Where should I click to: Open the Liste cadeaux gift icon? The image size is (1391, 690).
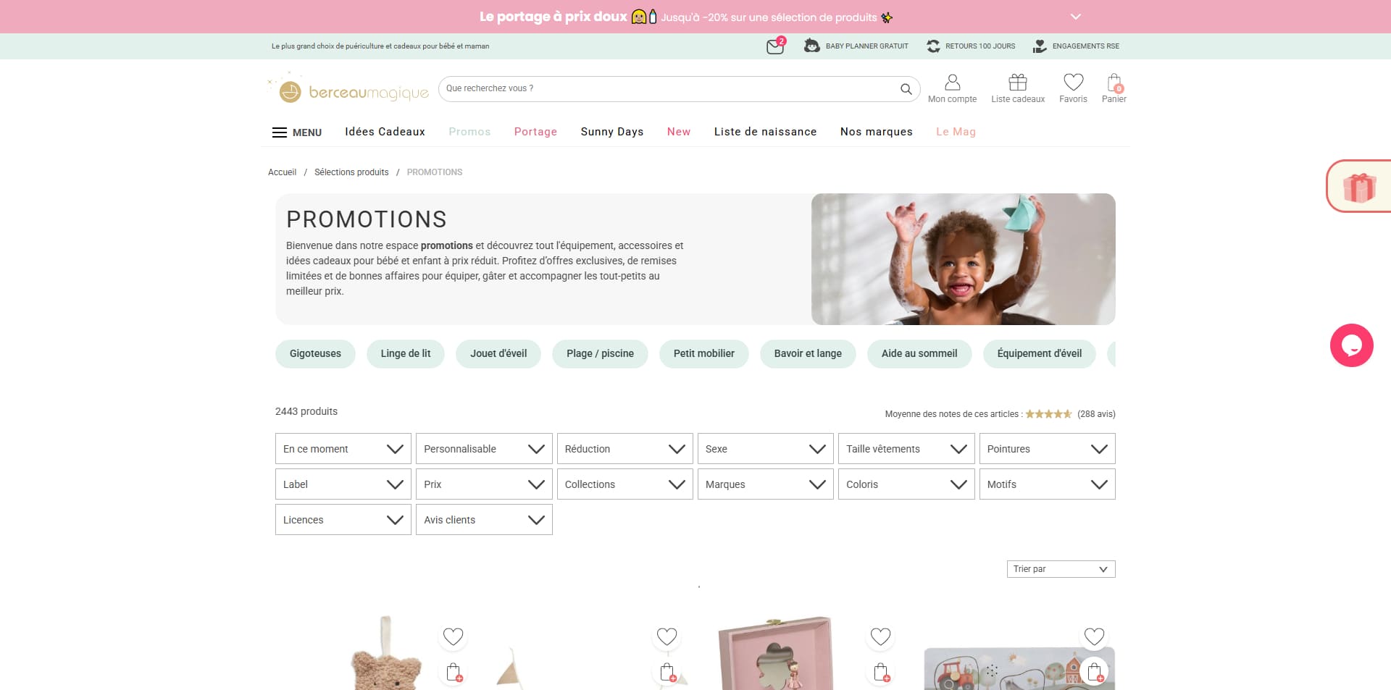point(1018,83)
